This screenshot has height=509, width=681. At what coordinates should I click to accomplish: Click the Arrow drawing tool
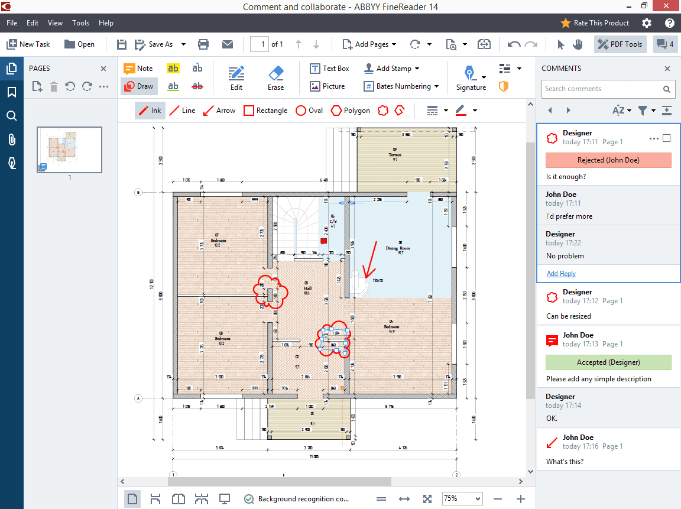[x=220, y=111]
